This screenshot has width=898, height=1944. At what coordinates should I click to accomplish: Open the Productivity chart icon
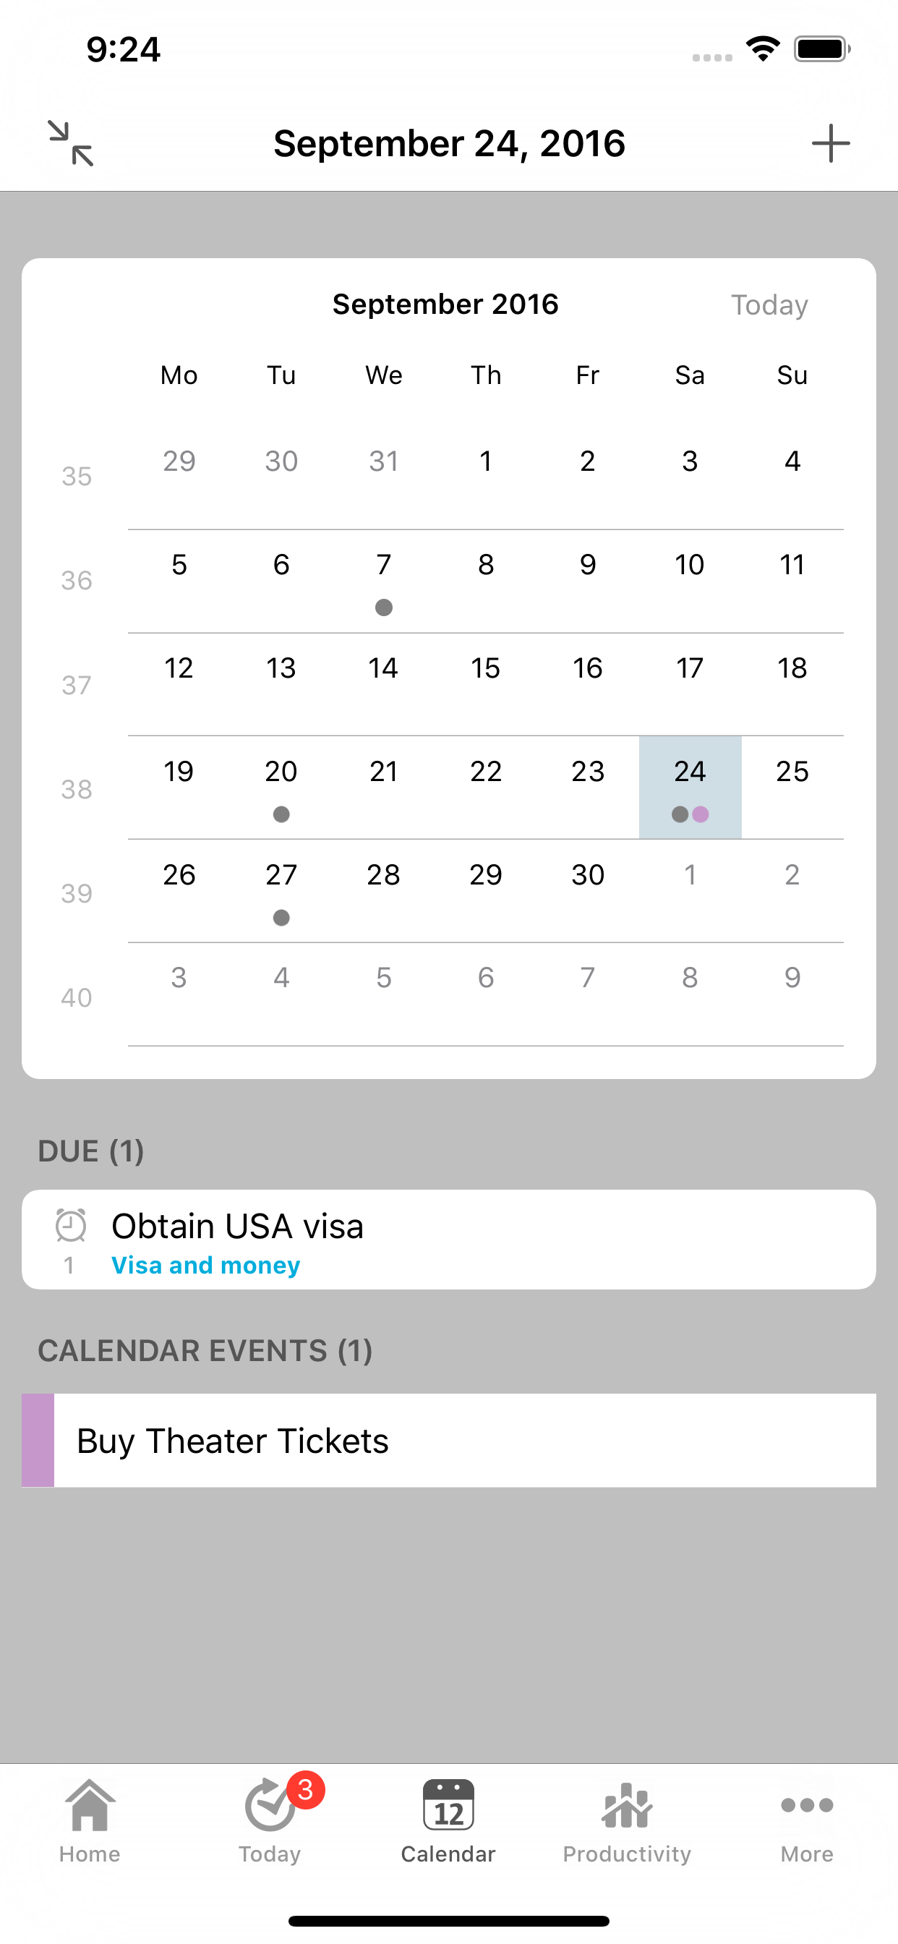pyautogui.click(x=626, y=1806)
